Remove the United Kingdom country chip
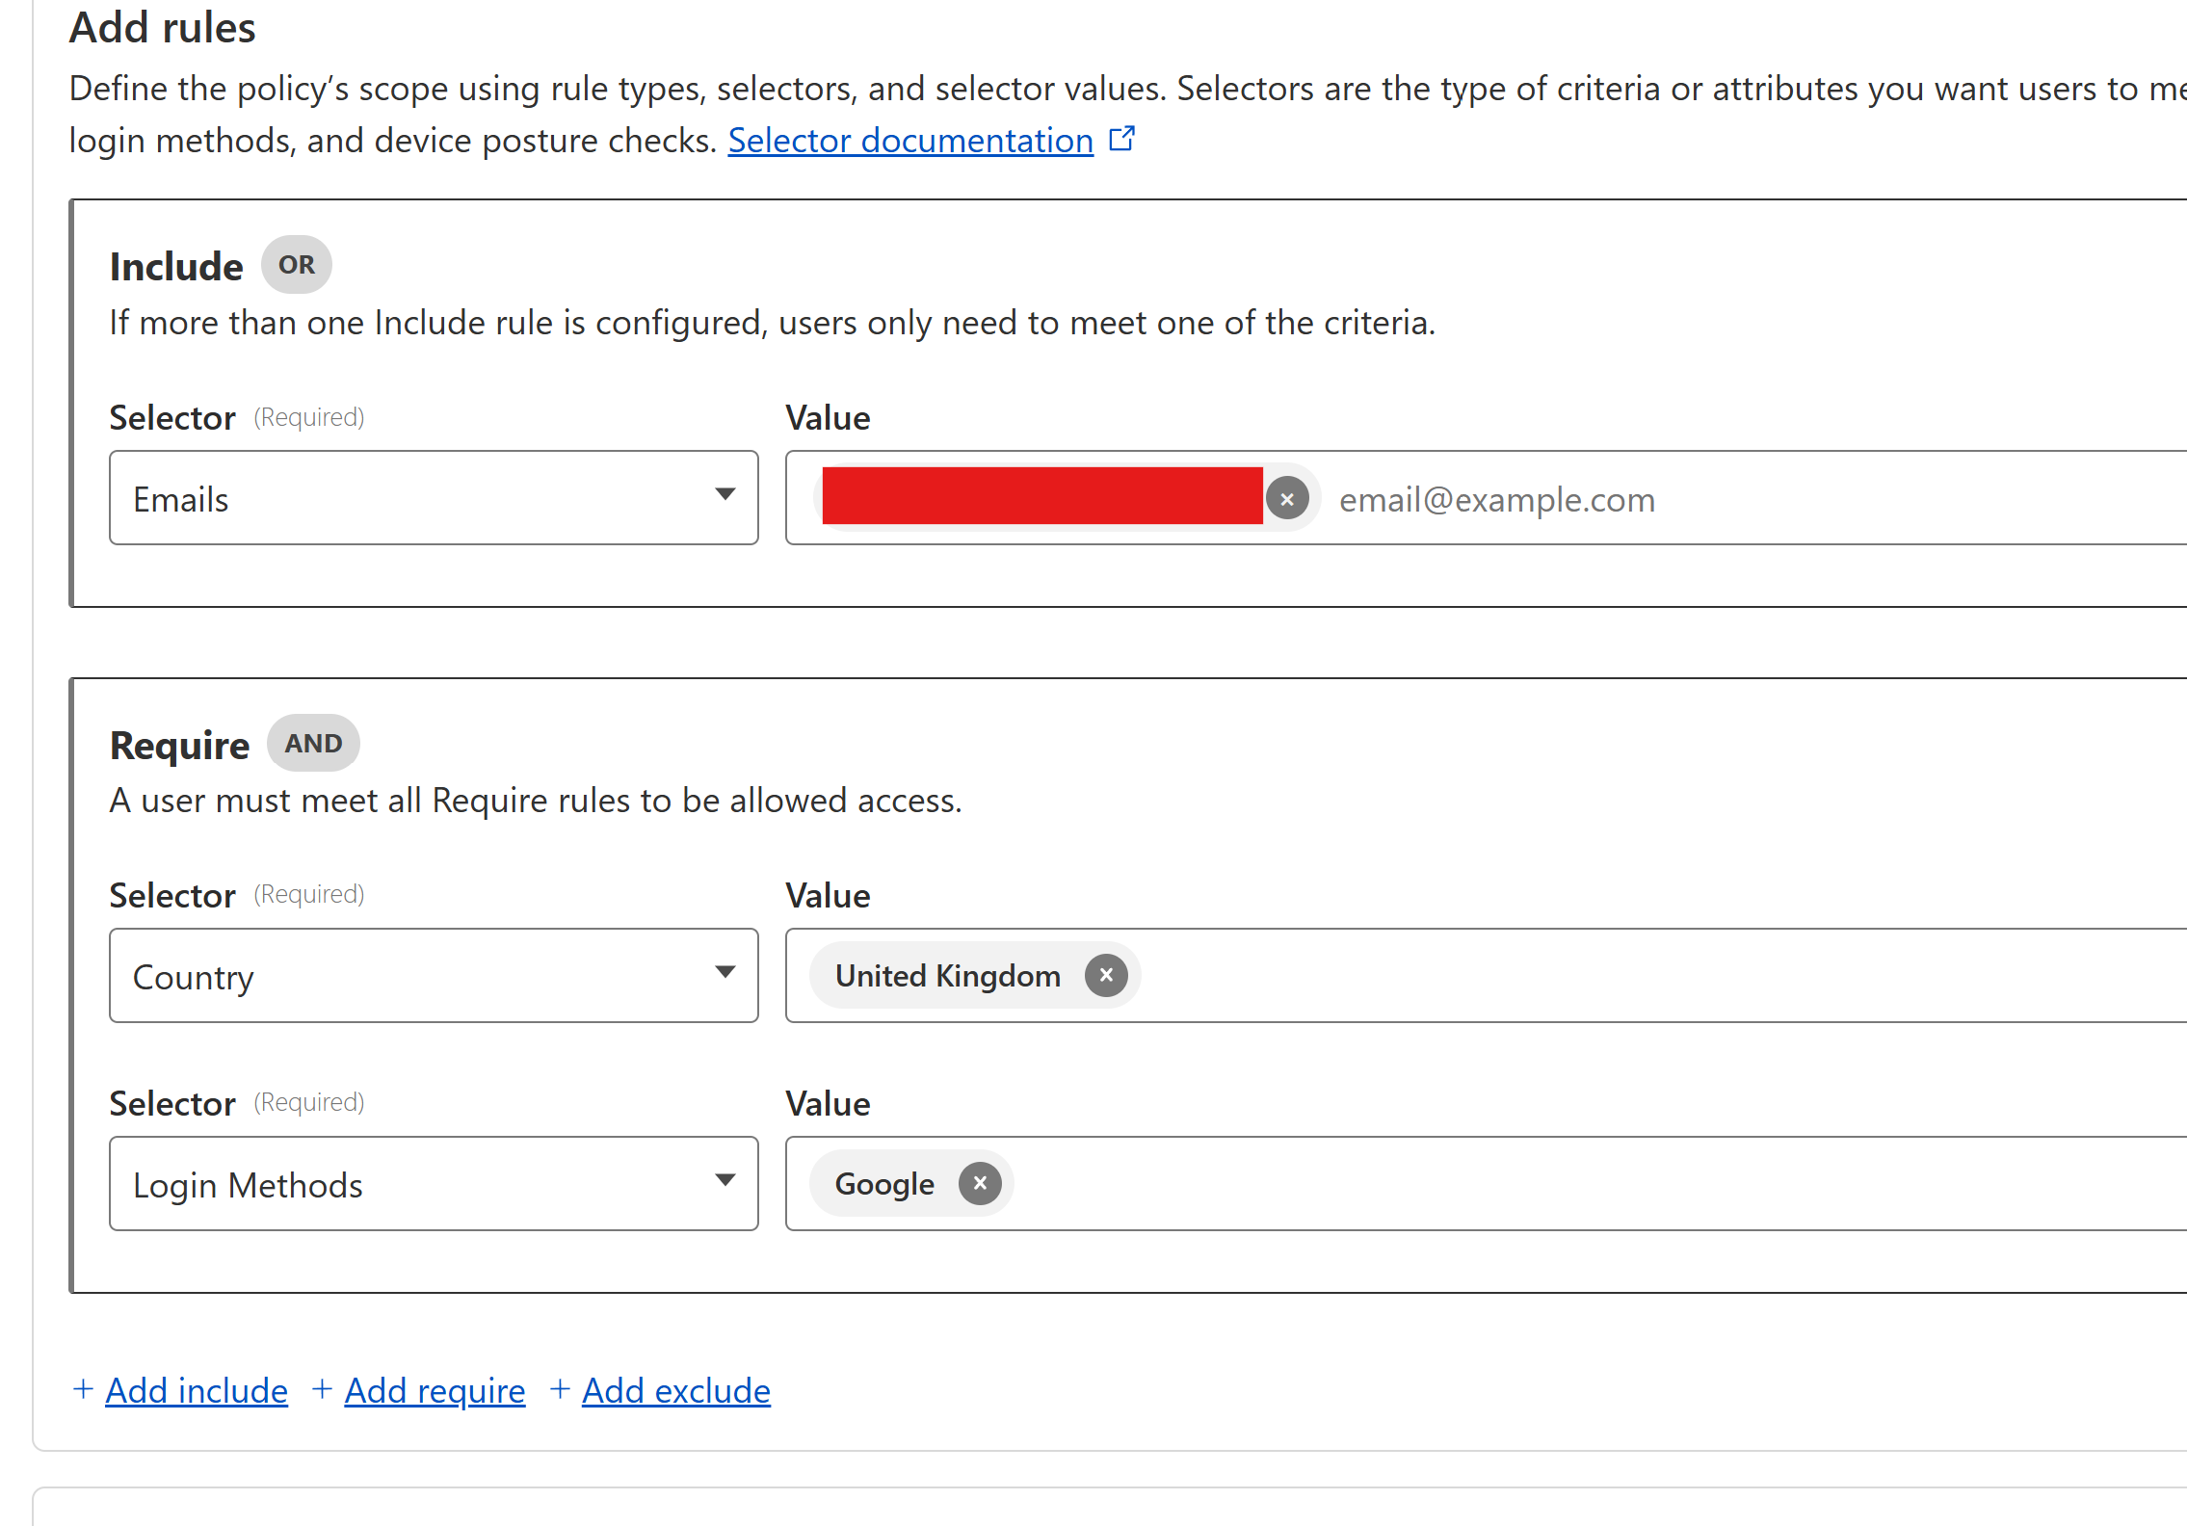 click(1106, 975)
